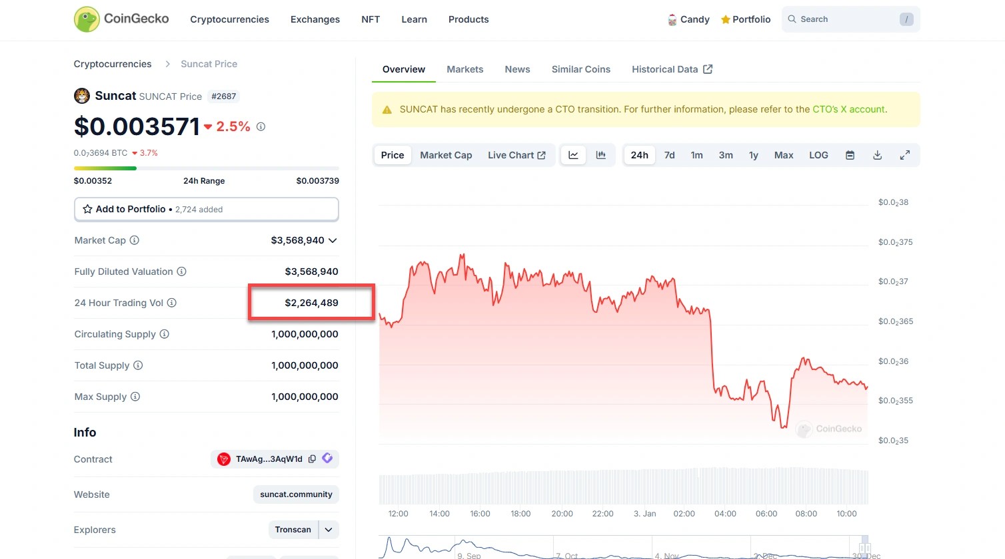
Task: Toggle the LOG scale option
Action: click(818, 155)
